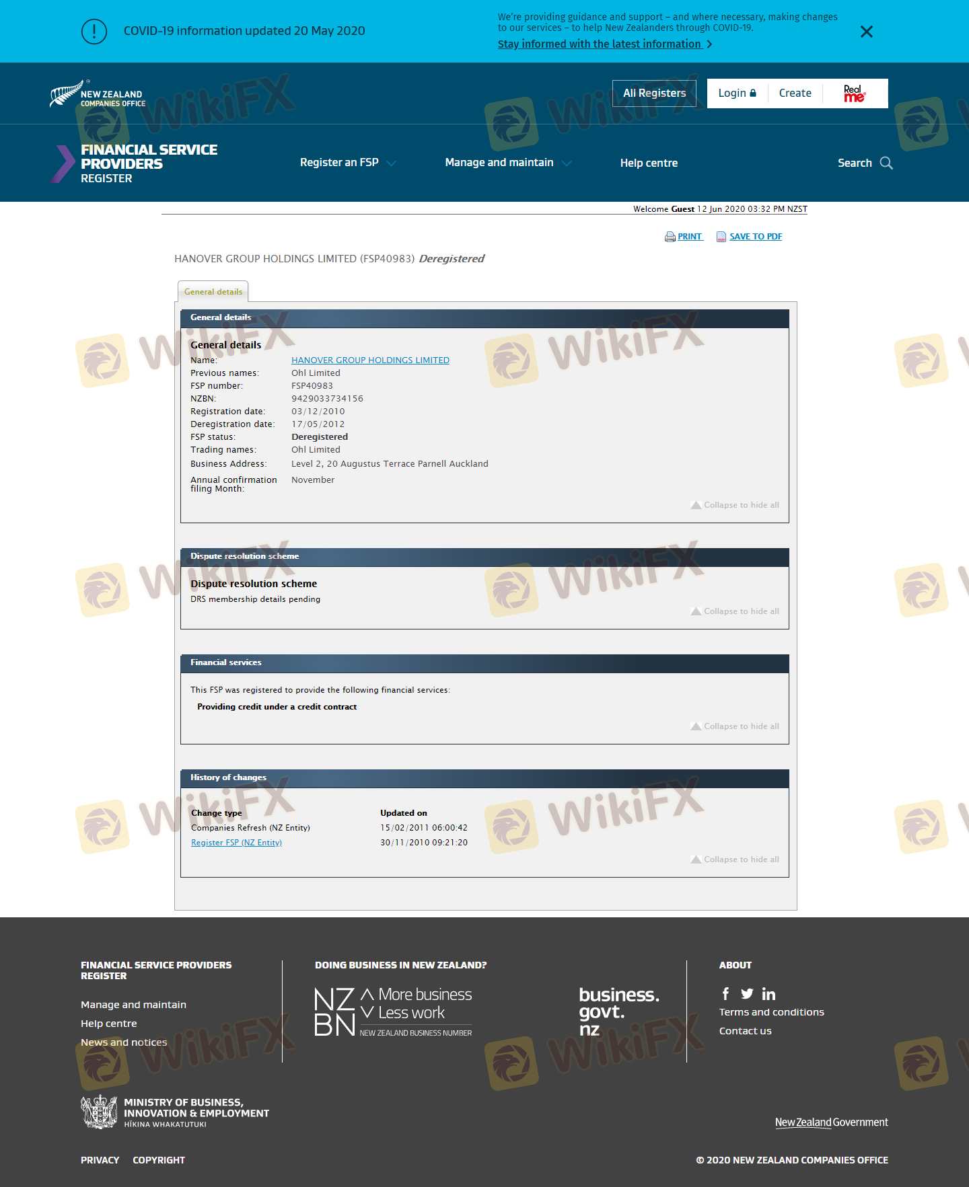Collapse the History of changes section
969x1187 pixels.
(735, 859)
